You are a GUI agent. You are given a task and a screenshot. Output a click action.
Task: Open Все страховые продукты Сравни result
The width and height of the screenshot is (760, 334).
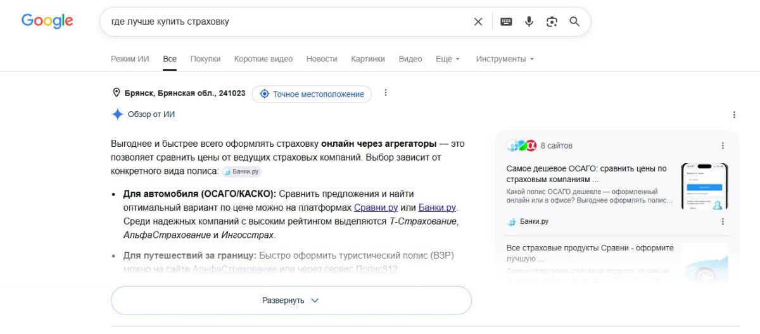(590, 253)
